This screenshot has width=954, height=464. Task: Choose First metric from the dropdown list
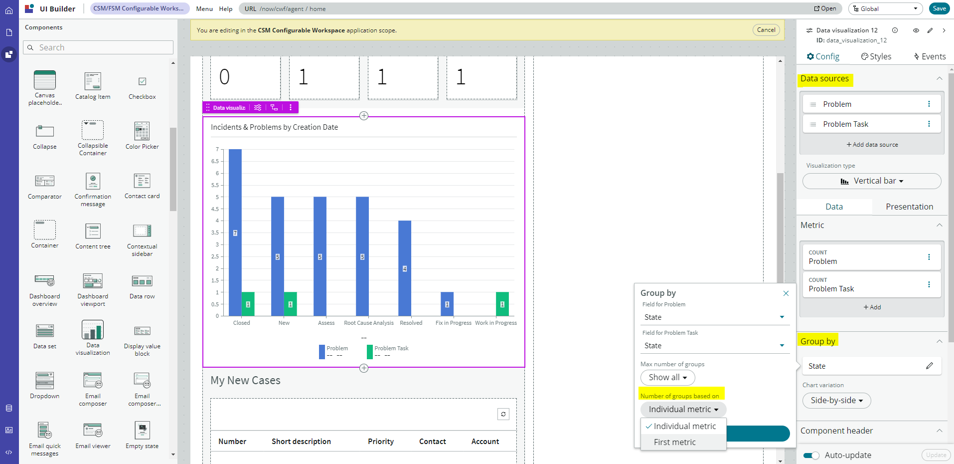click(674, 442)
